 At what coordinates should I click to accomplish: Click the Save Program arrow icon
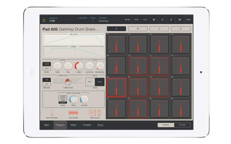click(x=52, y=113)
